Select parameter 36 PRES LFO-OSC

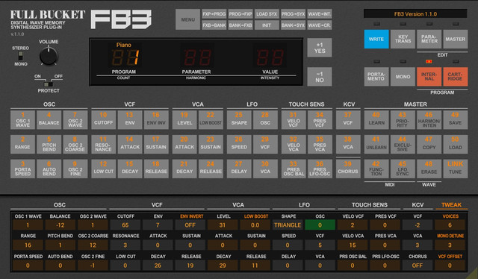(x=320, y=169)
